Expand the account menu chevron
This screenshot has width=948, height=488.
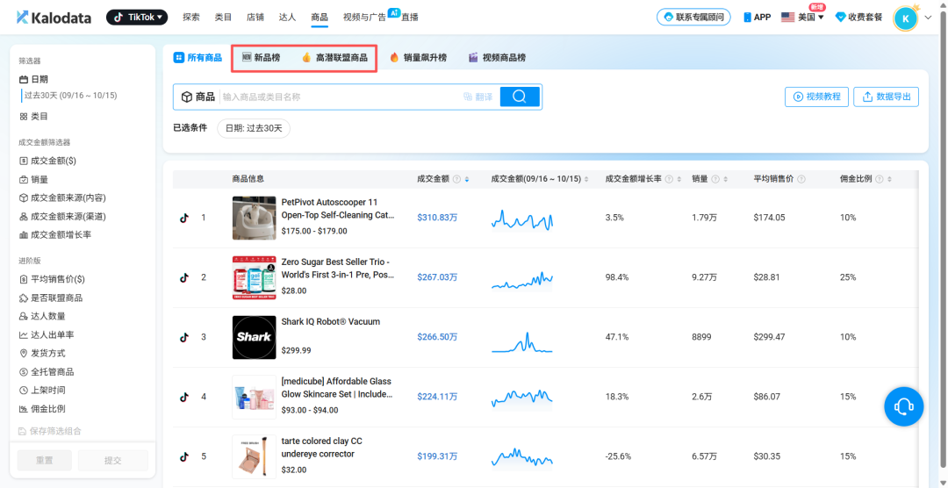(929, 18)
